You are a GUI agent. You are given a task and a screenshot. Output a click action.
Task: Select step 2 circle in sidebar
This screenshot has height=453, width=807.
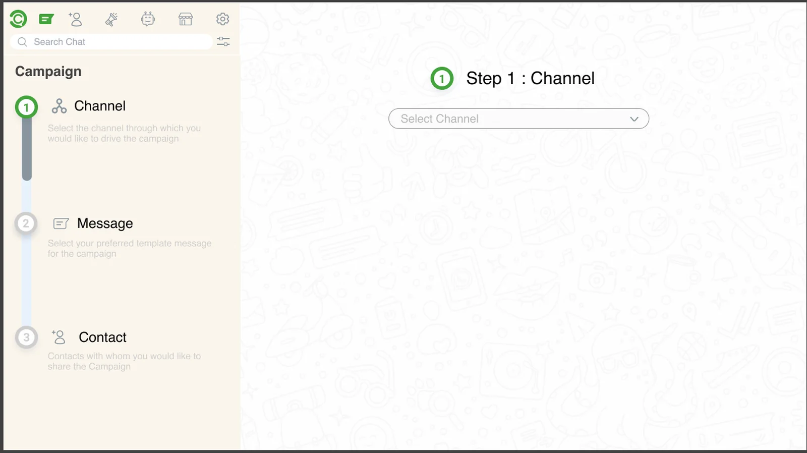click(x=26, y=223)
